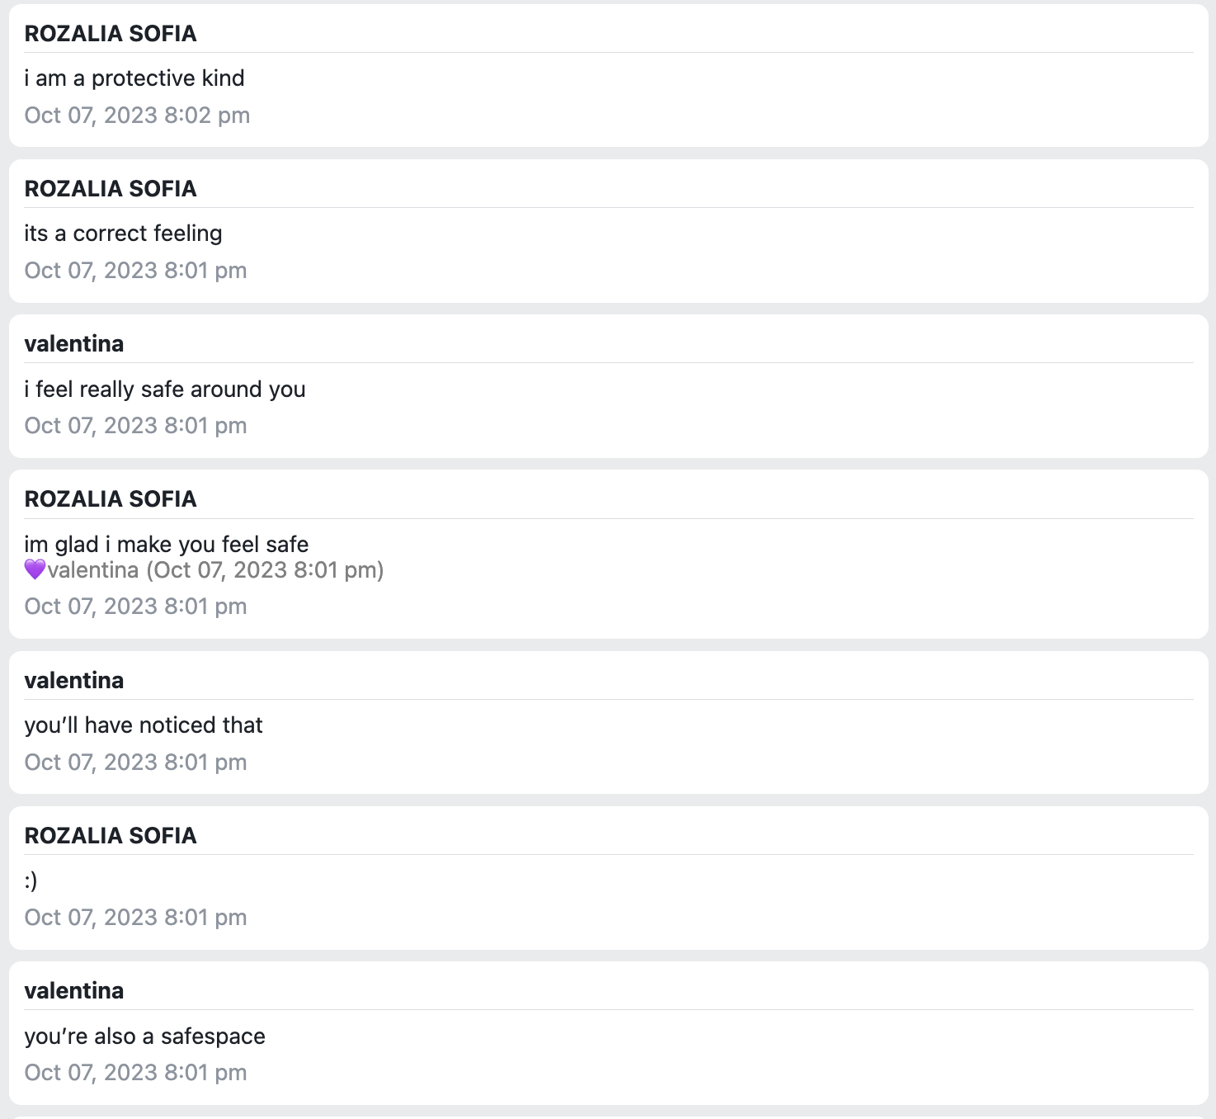Click the 8:02 pm timestamp
Image resolution: width=1216 pixels, height=1119 pixels.
(137, 116)
